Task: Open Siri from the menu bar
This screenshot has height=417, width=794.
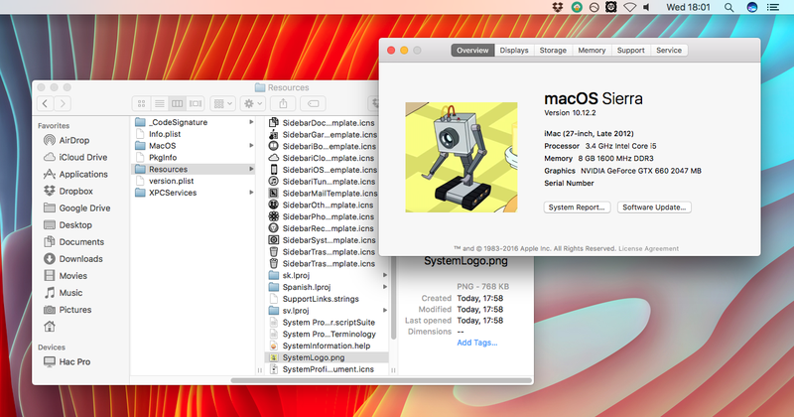Action: [752, 7]
